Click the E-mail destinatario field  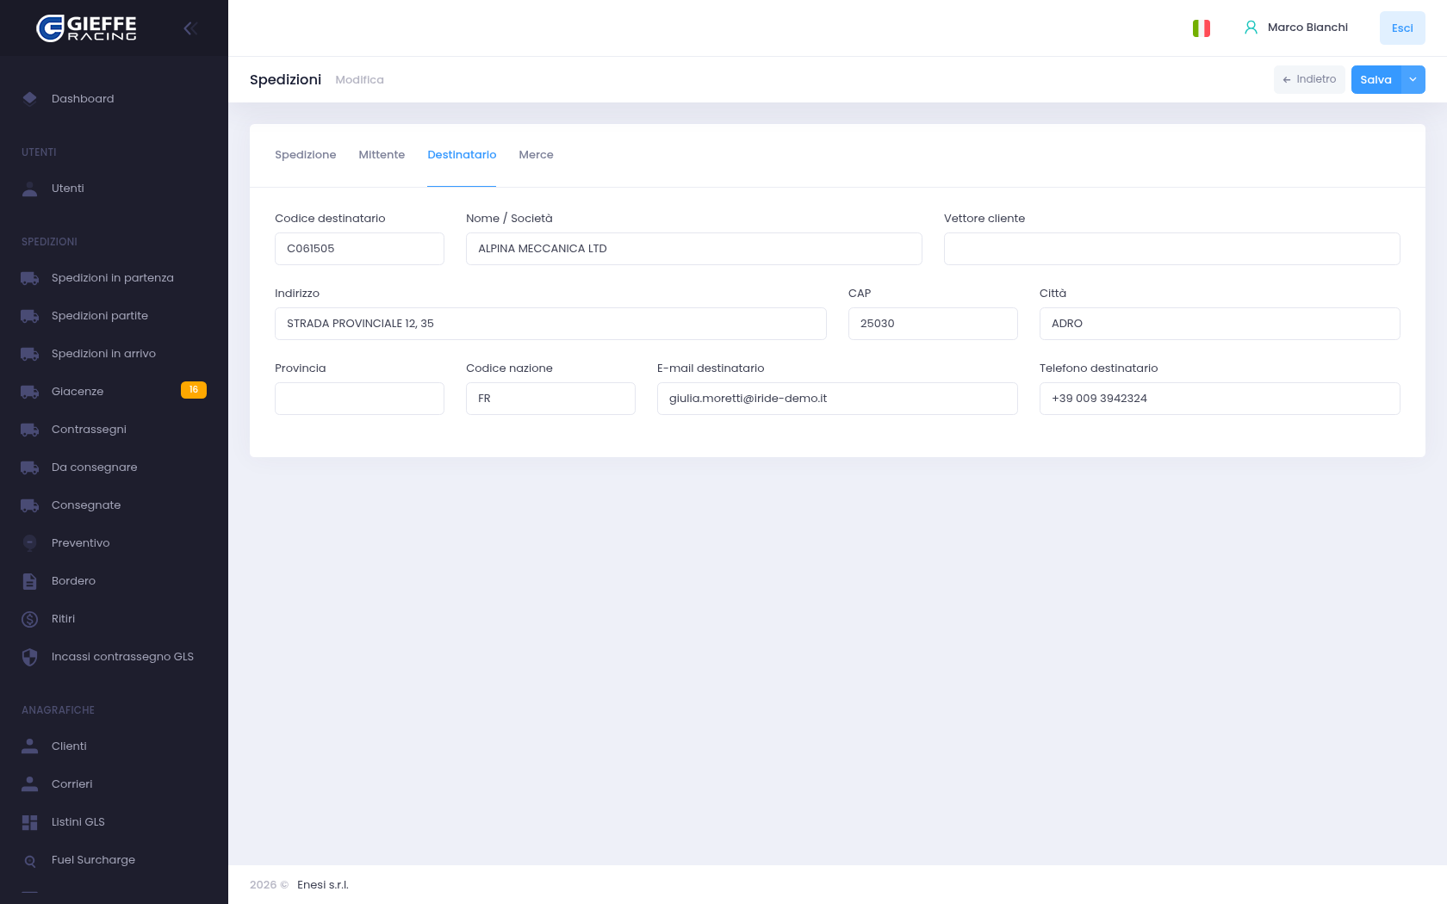[x=837, y=399]
